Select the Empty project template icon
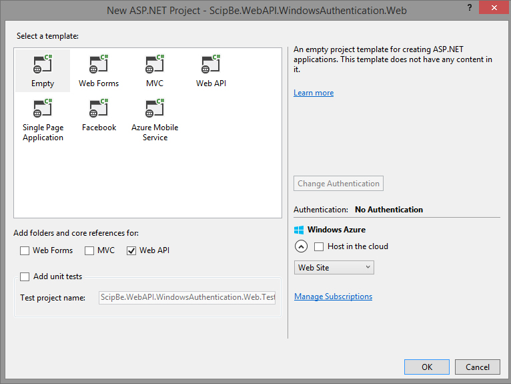The width and height of the screenshot is (511, 384). point(43,64)
